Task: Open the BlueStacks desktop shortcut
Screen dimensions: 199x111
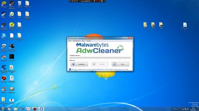Action: (4, 4)
